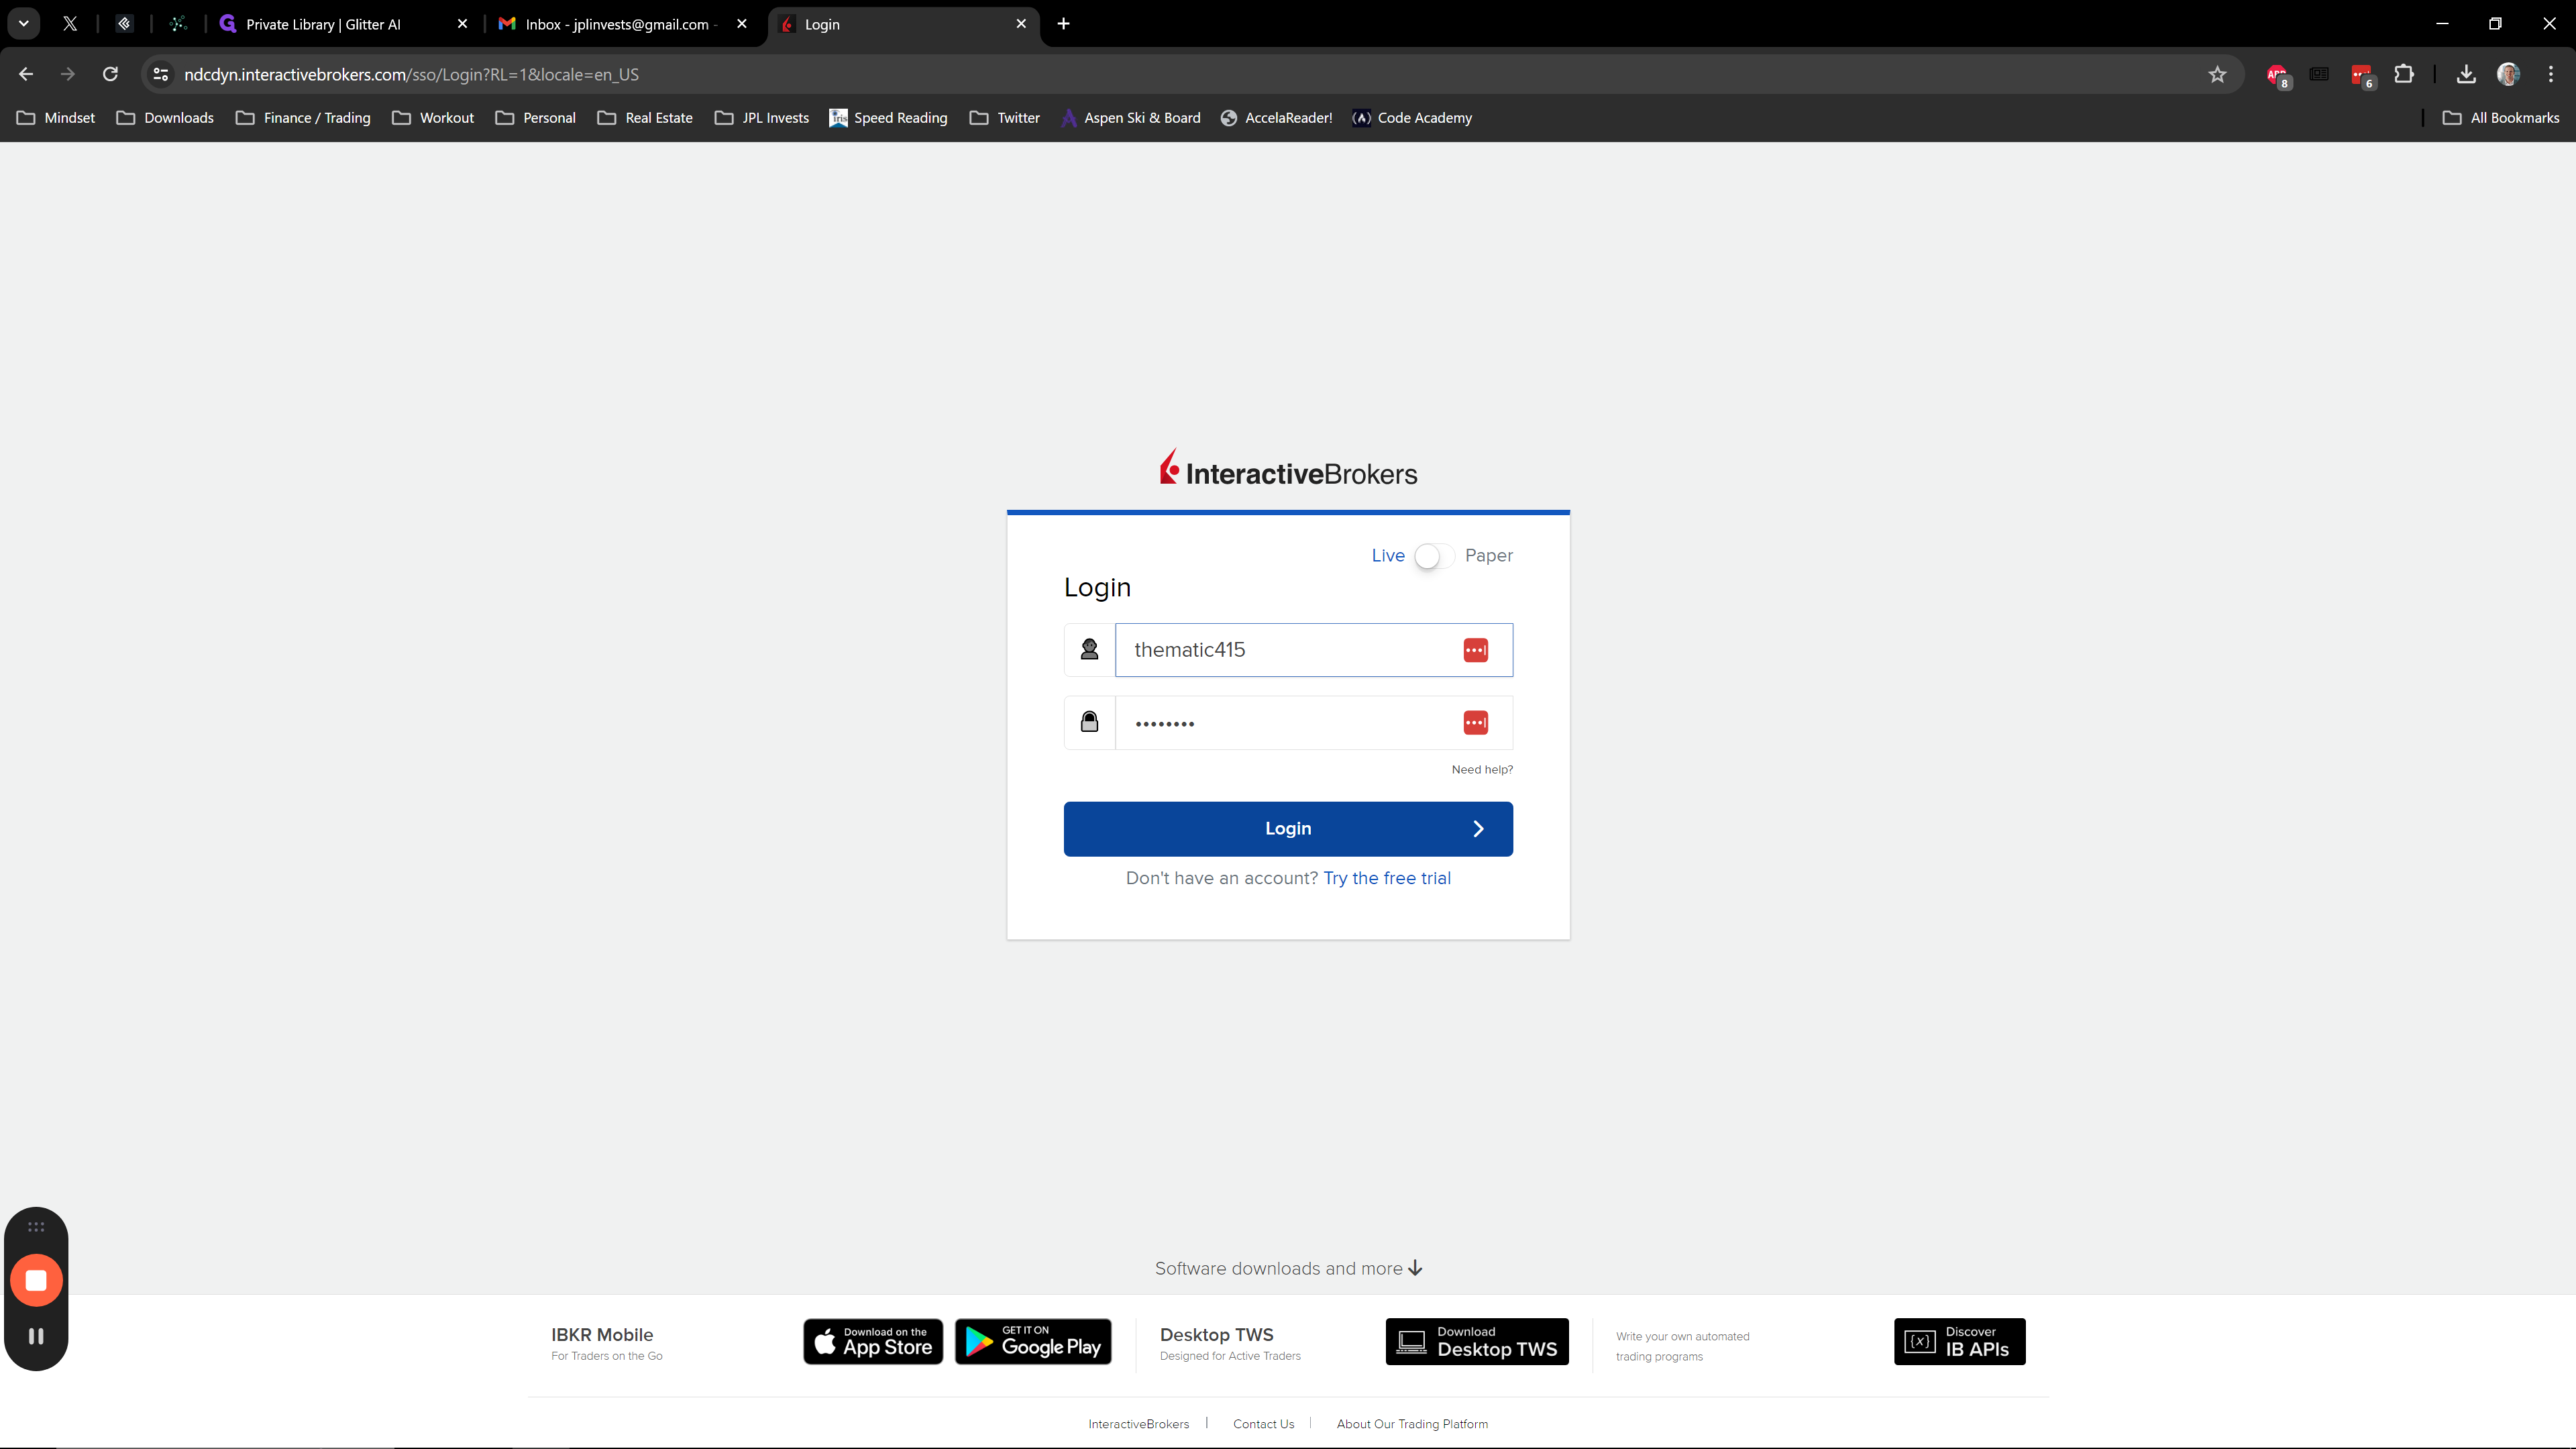2576x1449 pixels.
Task: Go forward to the next page
Action: pos(68,74)
